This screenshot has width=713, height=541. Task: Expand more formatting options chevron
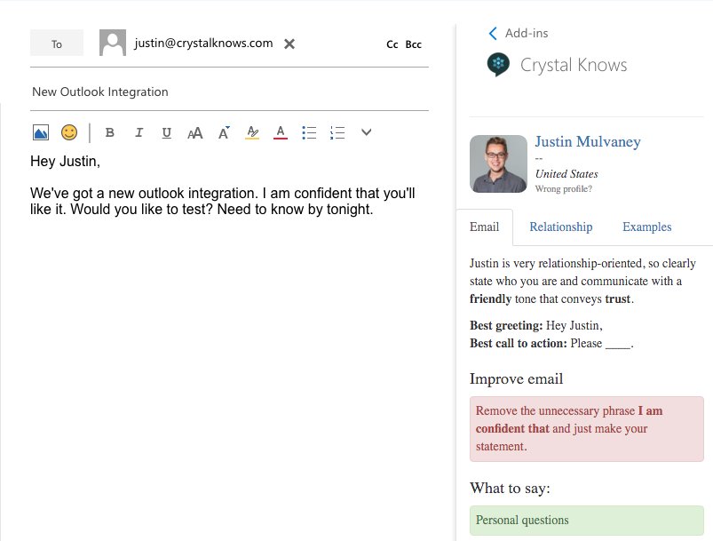click(x=366, y=132)
